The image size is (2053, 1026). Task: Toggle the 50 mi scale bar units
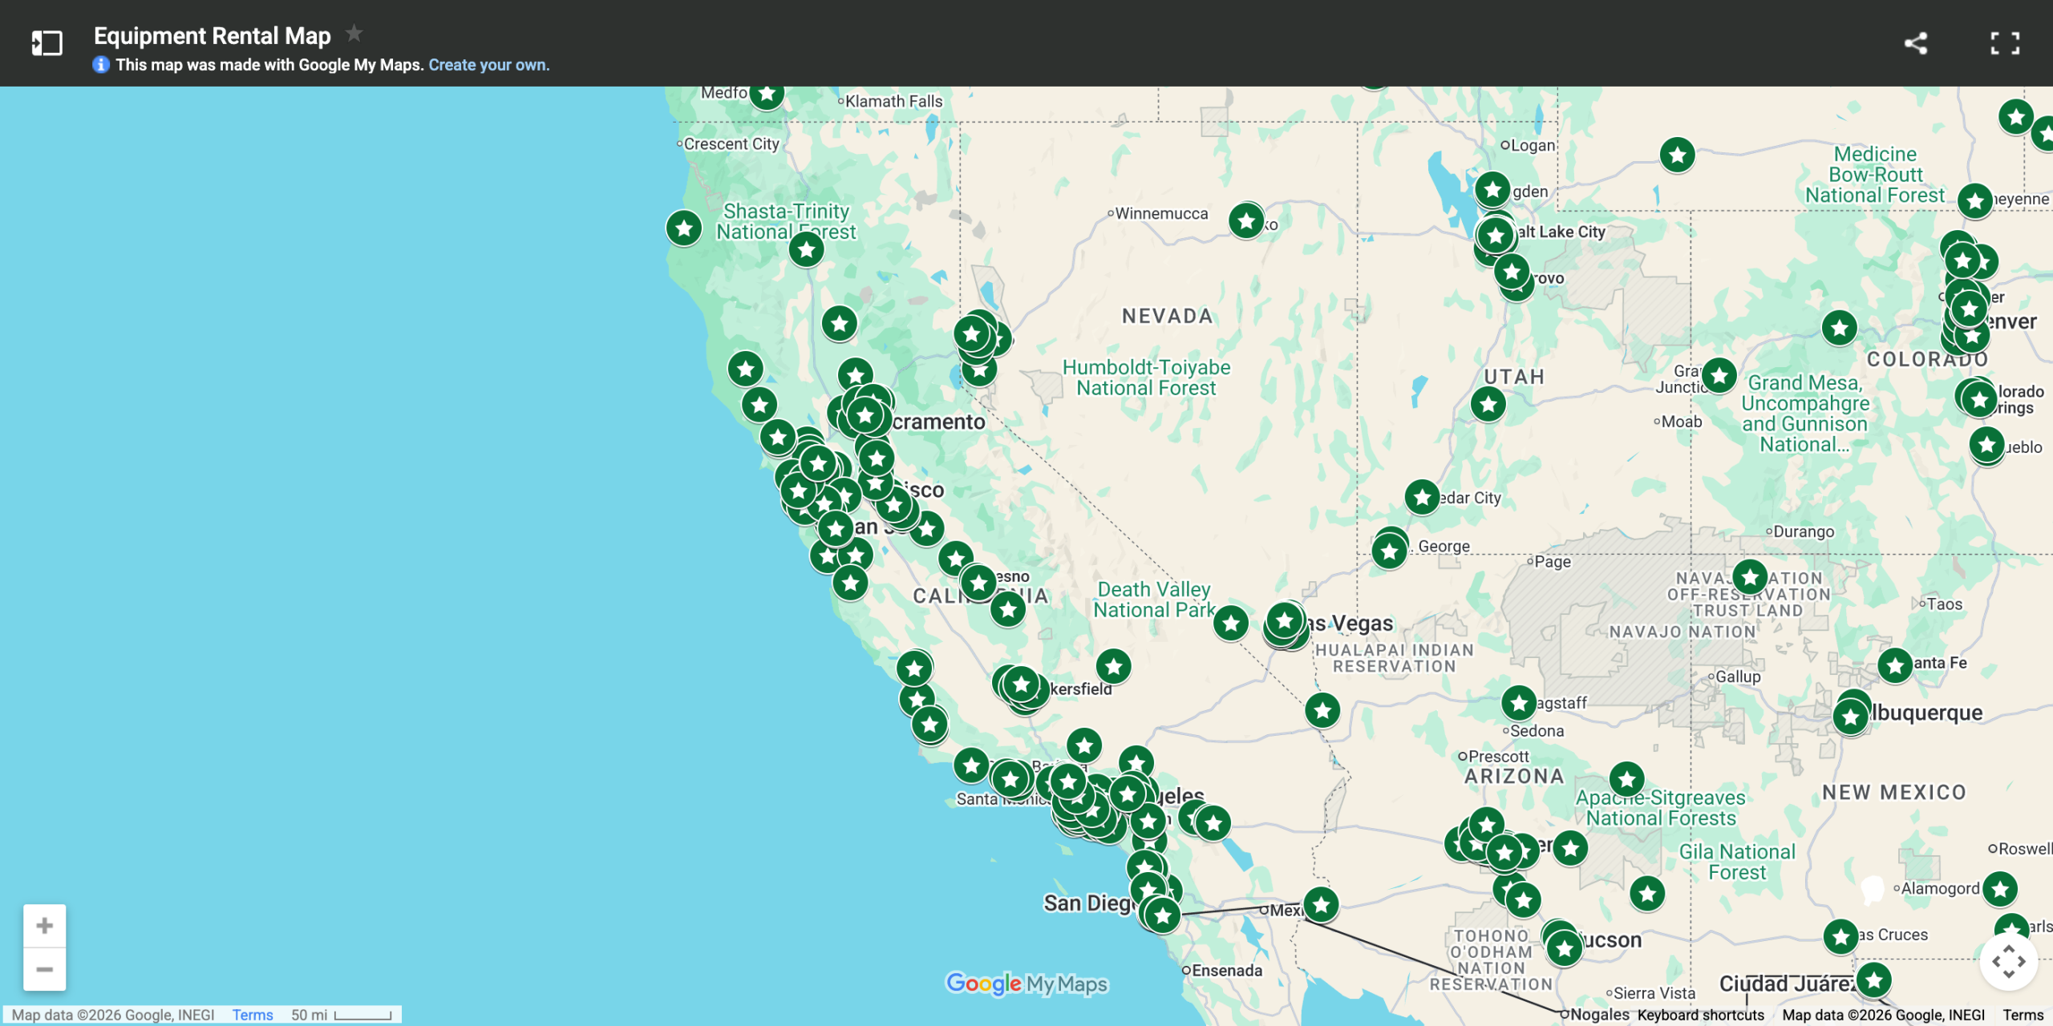point(342,1015)
